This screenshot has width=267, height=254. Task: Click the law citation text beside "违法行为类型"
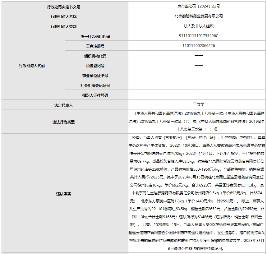[197, 121]
